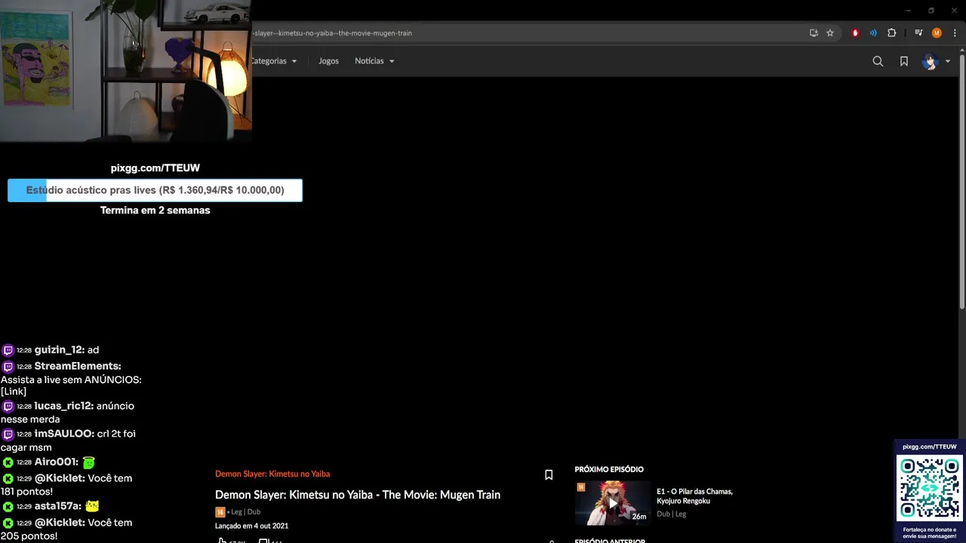966x543 pixels.
Task: Click guizin_12 chat username
Action: point(60,350)
